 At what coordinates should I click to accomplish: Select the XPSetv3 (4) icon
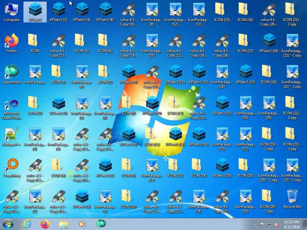point(82,12)
